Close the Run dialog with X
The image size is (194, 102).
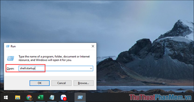coord(93,46)
